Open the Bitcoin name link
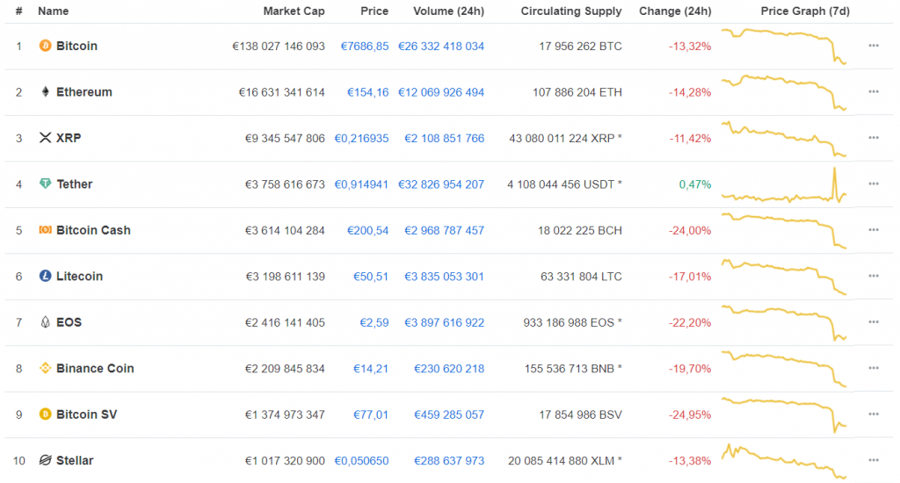Screen dimensions: 900x483 coord(77,46)
